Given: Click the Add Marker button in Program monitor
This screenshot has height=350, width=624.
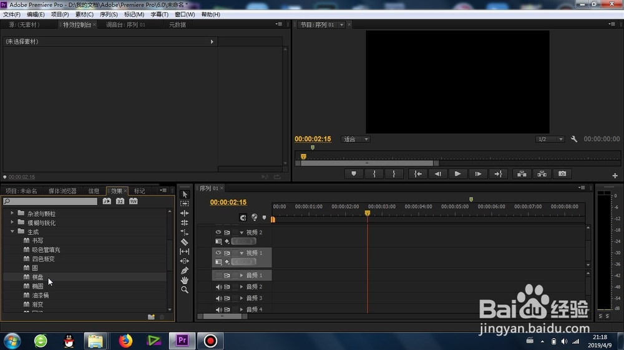Looking at the screenshot, I should tap(353, 174).
